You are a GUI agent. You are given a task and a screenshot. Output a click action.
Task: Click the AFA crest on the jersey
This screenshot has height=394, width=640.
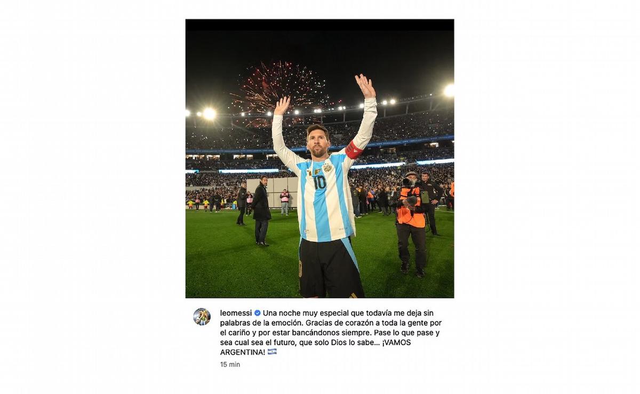(x=327, y=168)
